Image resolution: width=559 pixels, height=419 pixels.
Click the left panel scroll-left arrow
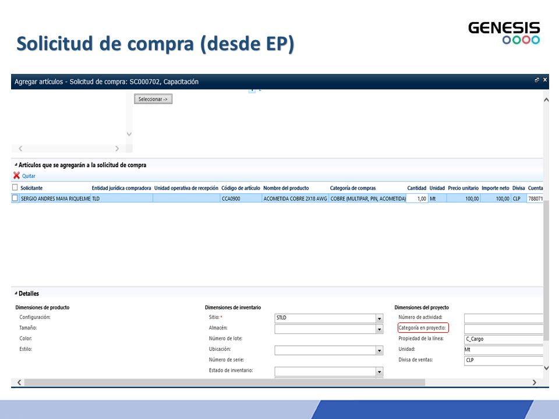[20, 148]
